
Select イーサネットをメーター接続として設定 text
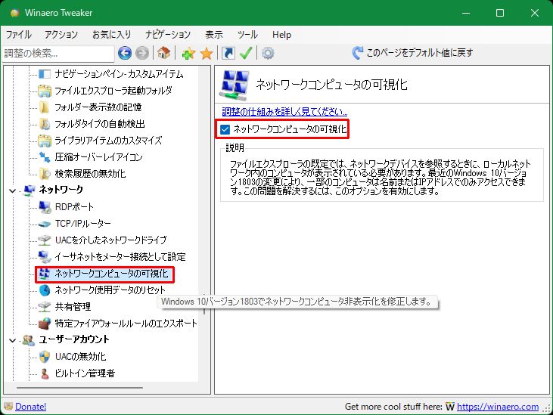tap(120, 257)
